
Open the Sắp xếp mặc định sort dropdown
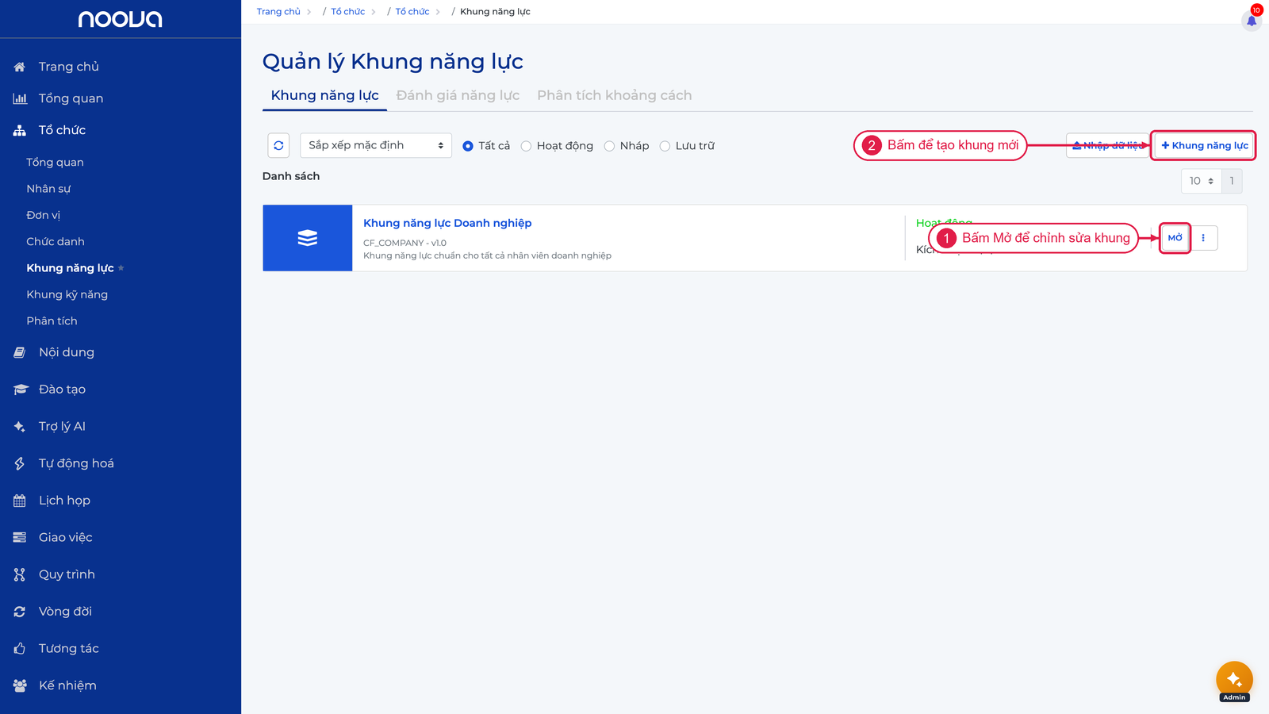376,145
